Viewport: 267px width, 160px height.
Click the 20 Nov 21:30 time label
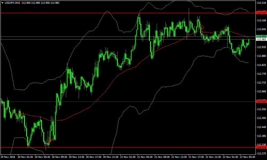coord(111,157)
